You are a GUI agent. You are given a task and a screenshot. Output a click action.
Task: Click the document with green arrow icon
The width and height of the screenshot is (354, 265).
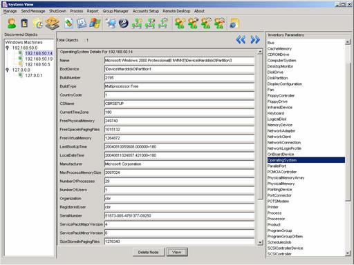68,23
